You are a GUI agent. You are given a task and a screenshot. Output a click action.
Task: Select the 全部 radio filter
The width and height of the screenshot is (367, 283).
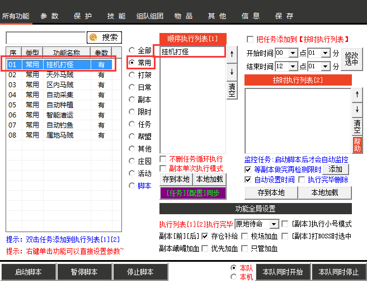click(132, 50)
